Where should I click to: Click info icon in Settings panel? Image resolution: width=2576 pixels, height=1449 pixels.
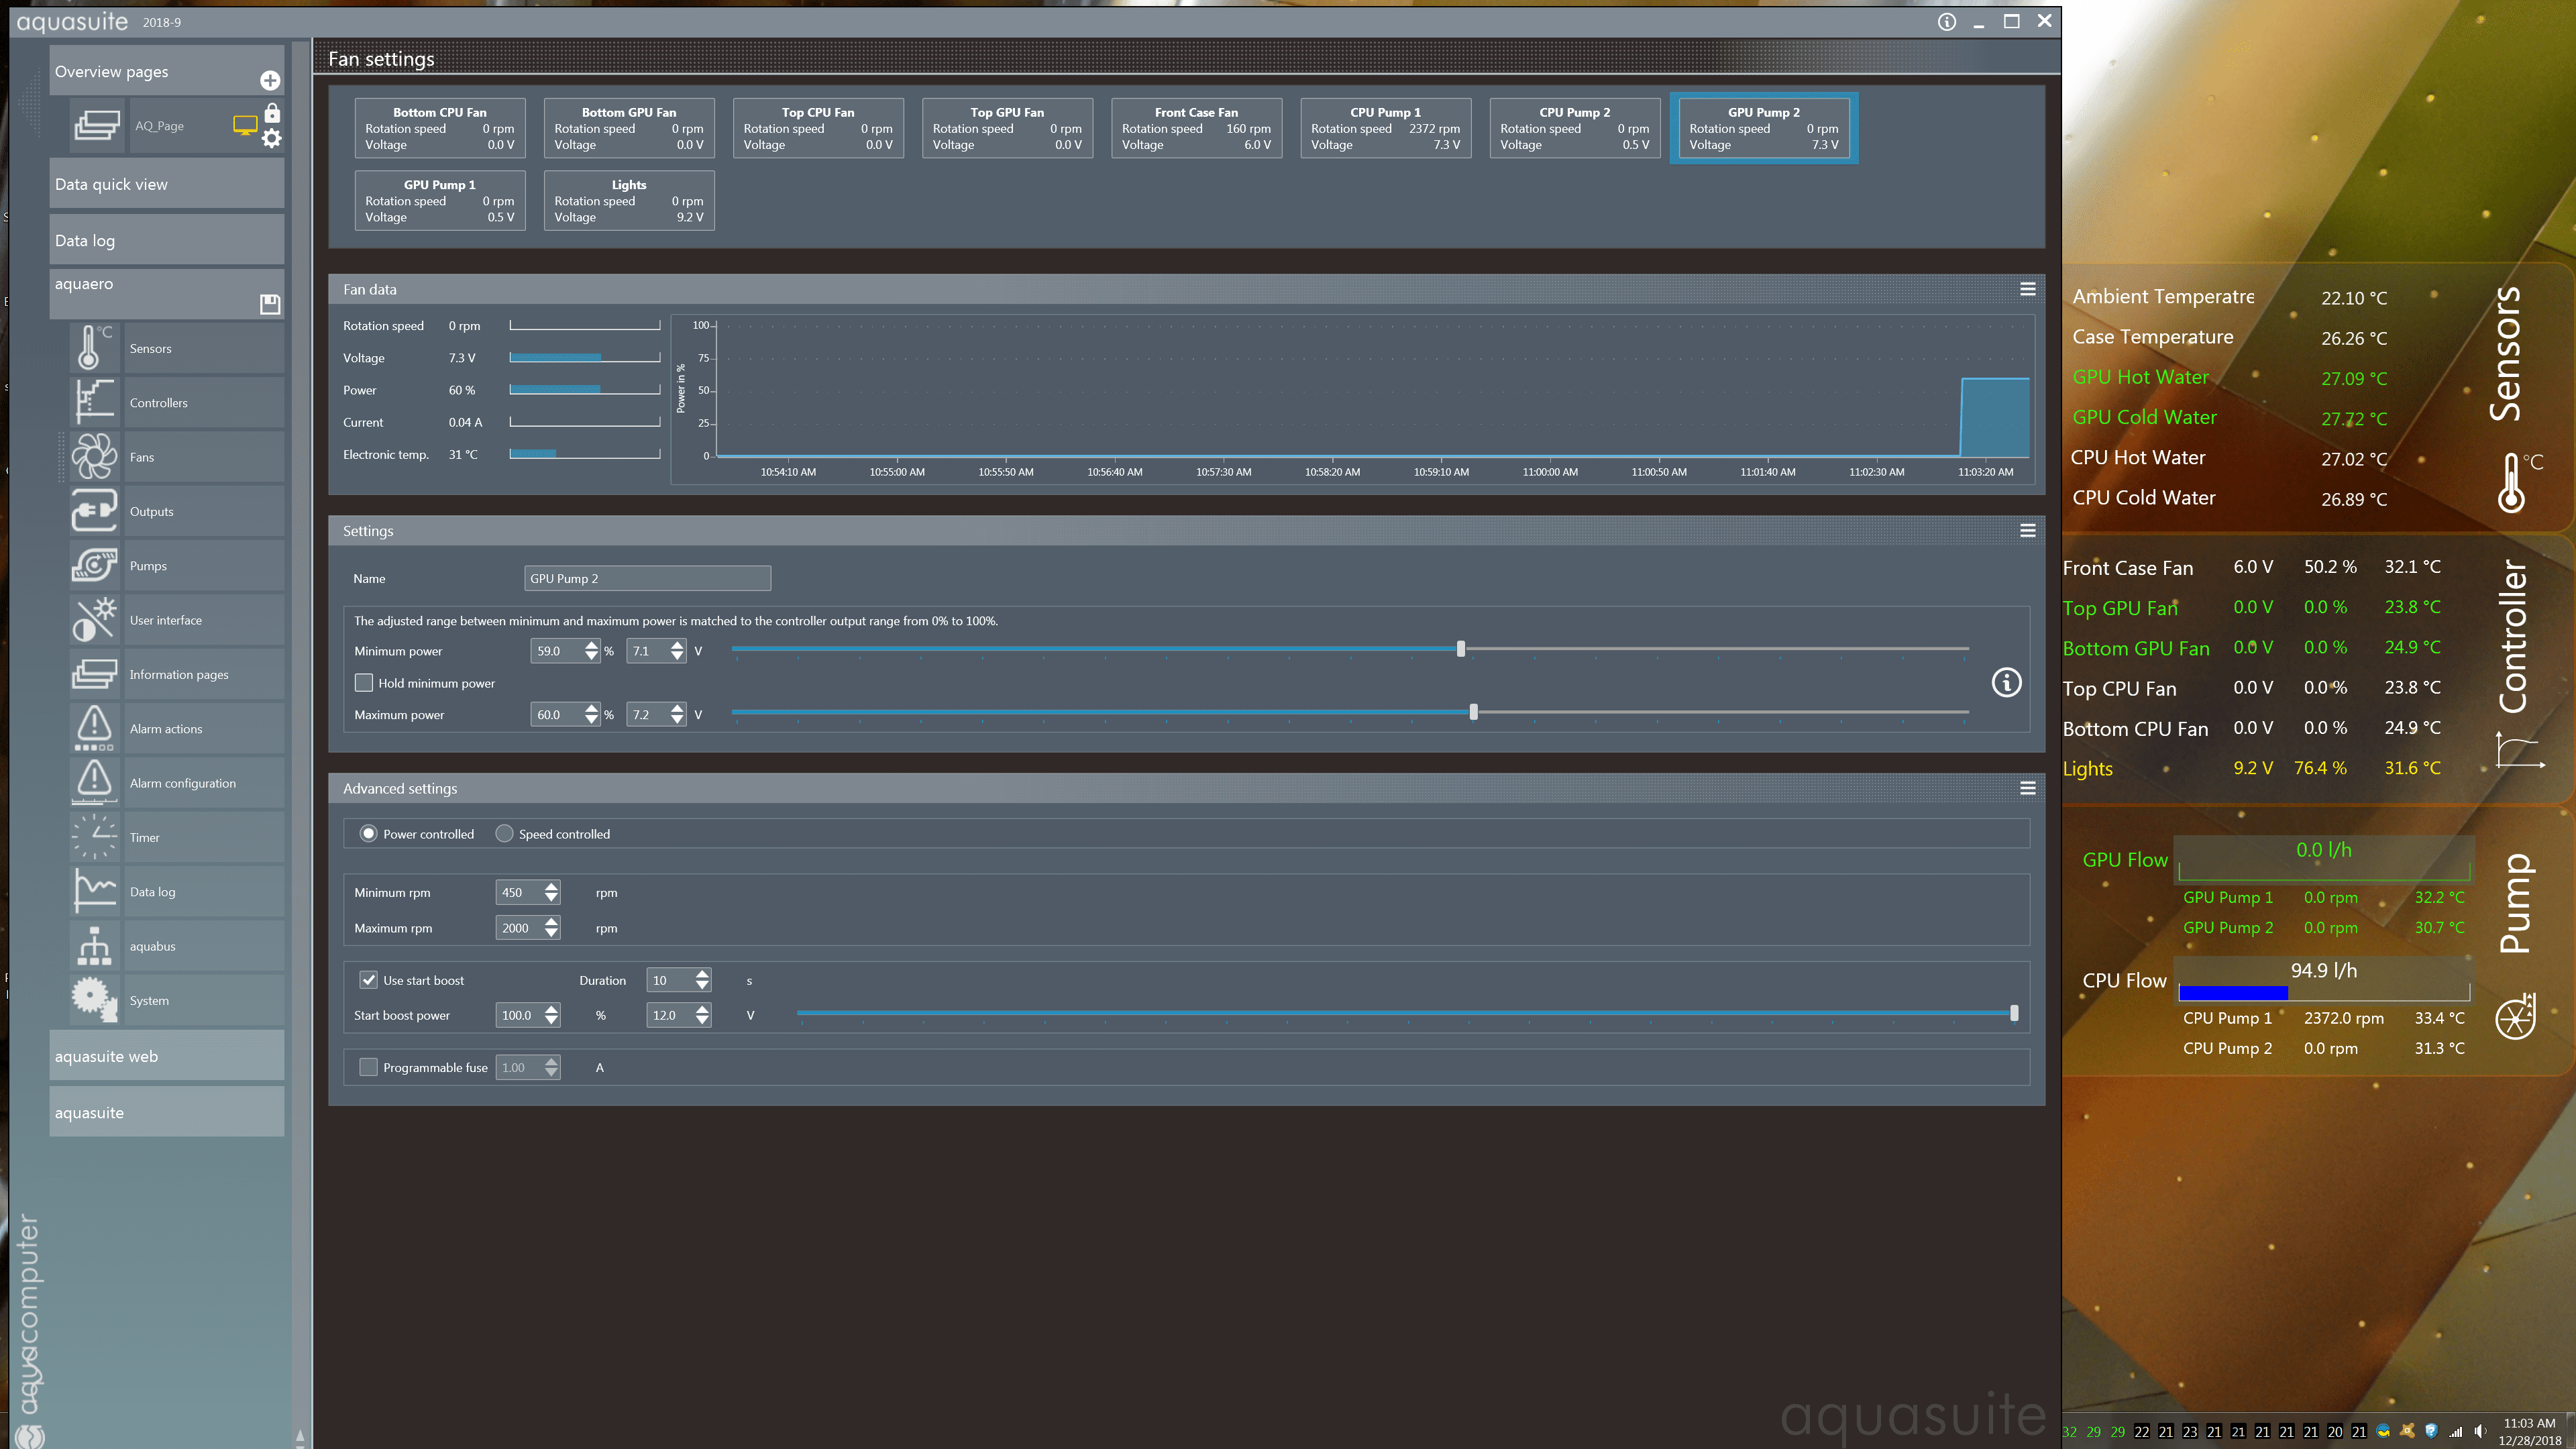2006,682
